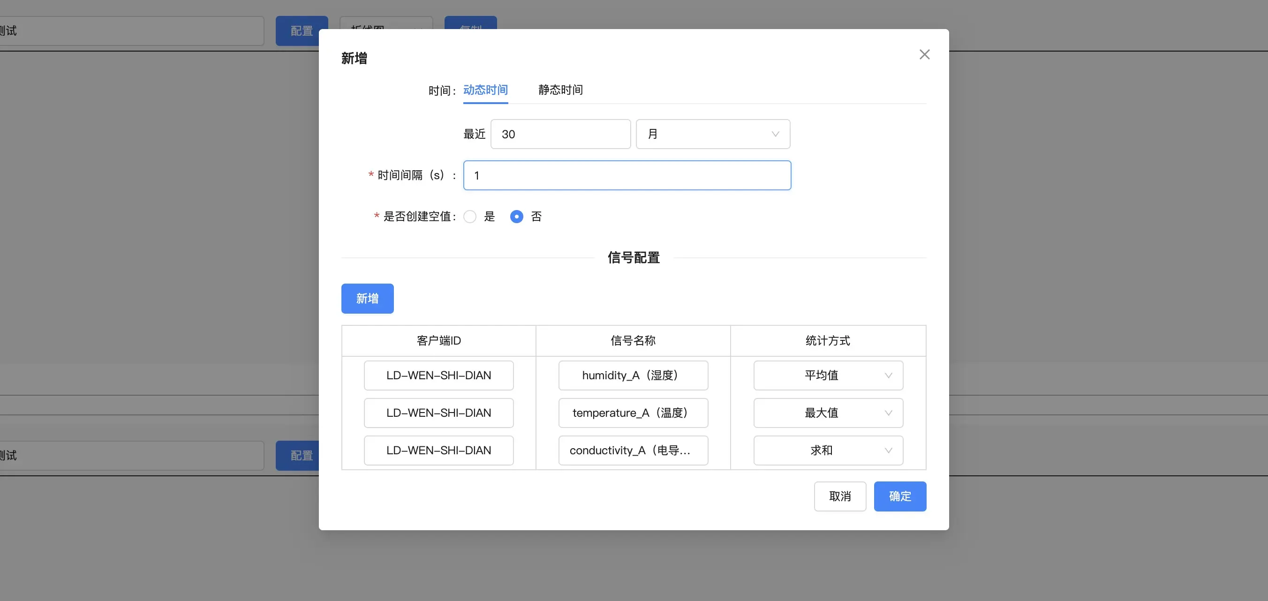Select 是 for 是否创建空值

tap(470, 217)
